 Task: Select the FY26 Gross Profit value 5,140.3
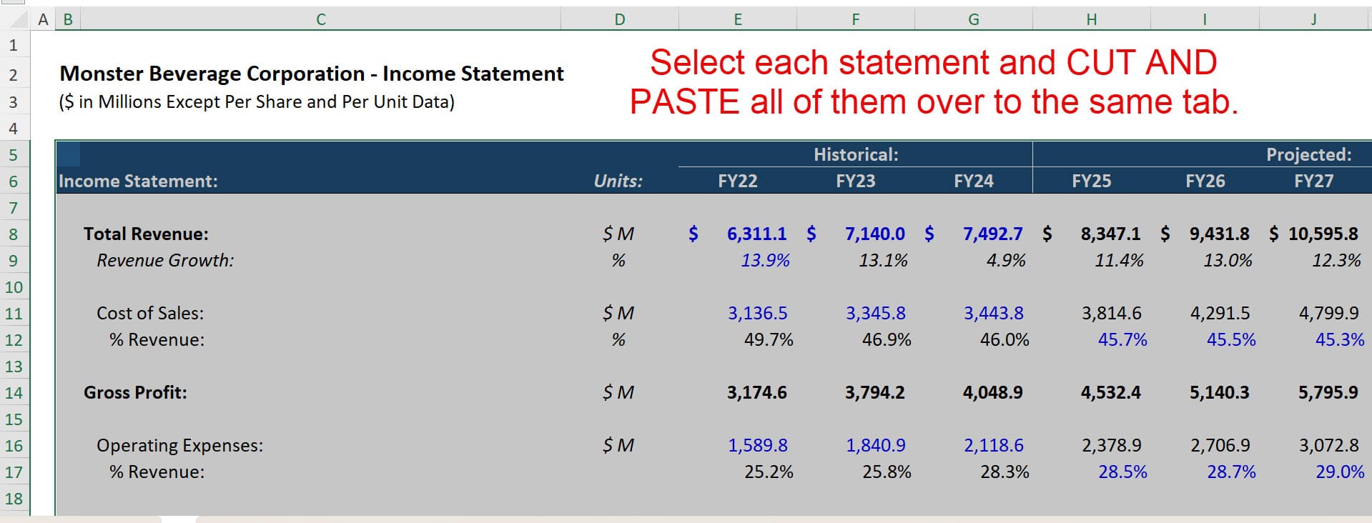tap(1219, 393)
